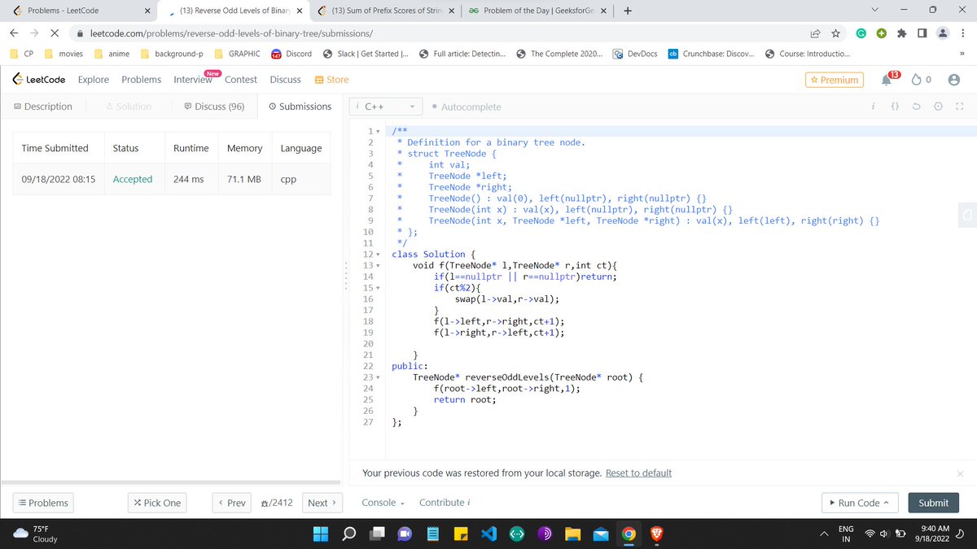
Task: Click Pick One random problem button
Action: (157, 503)
